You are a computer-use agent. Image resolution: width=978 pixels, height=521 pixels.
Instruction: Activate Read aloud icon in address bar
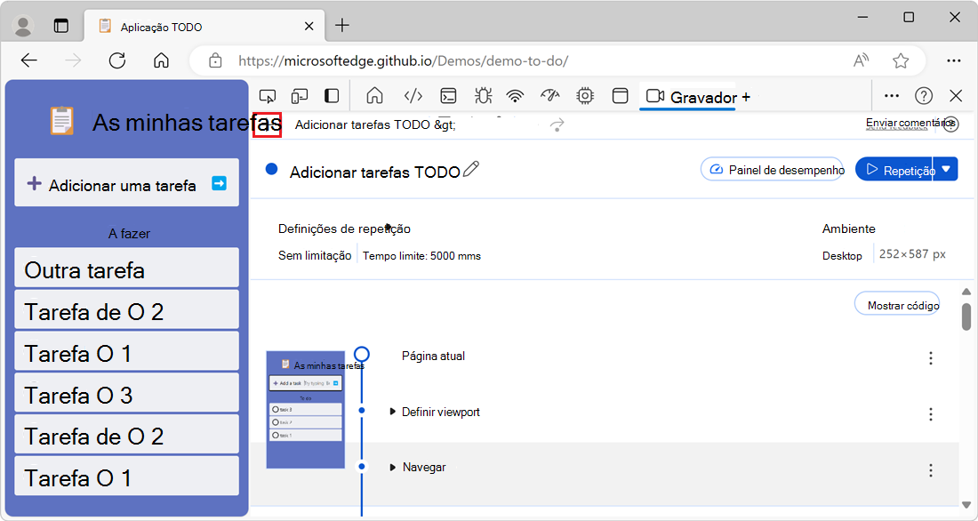click(x=862, y=60)
